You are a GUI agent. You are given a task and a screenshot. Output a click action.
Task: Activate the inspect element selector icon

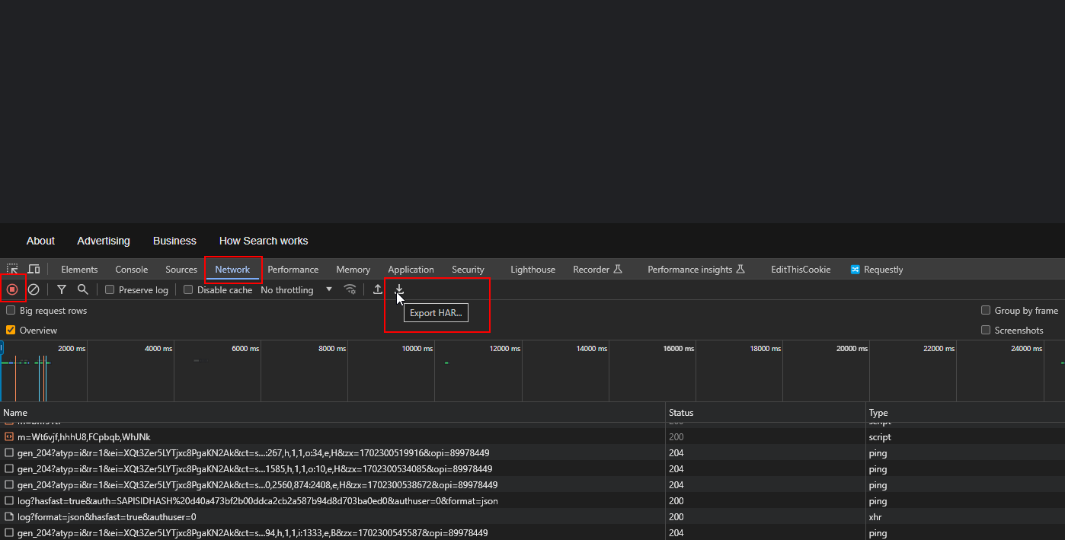point(13,270)
